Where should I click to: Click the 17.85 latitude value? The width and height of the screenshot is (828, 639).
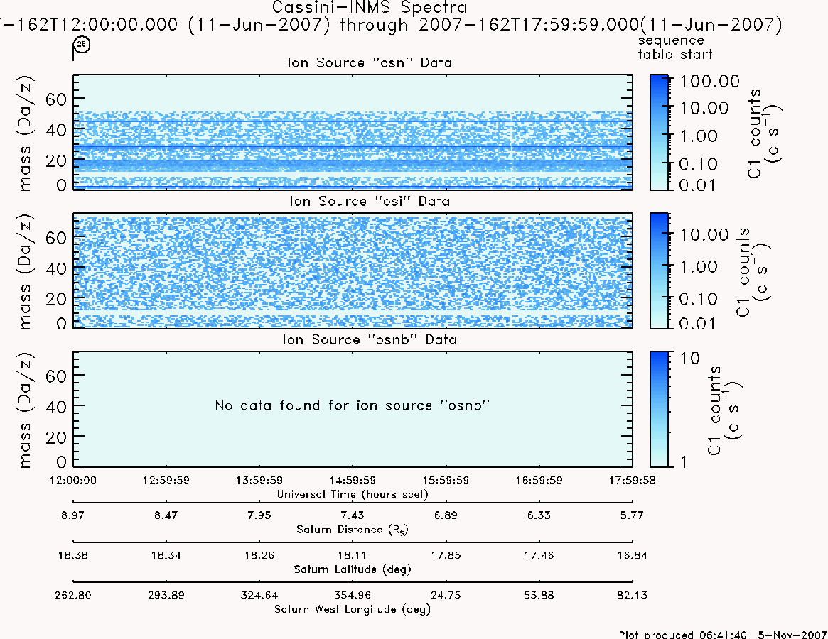point(446,556)
